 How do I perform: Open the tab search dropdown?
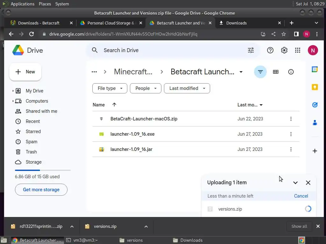coord(316,23)
